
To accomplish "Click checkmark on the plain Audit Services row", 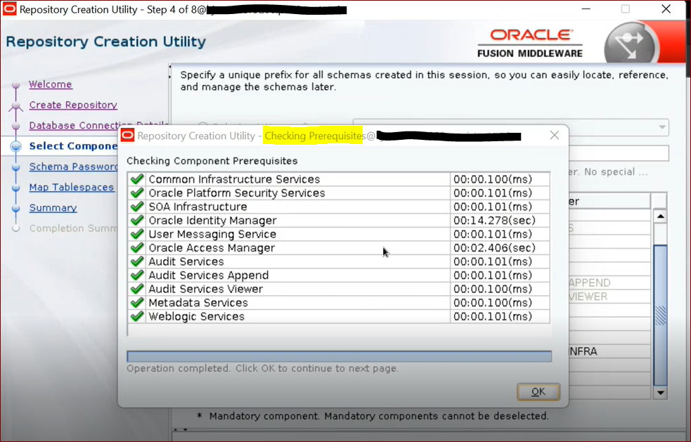I will [x=137, y=261].
